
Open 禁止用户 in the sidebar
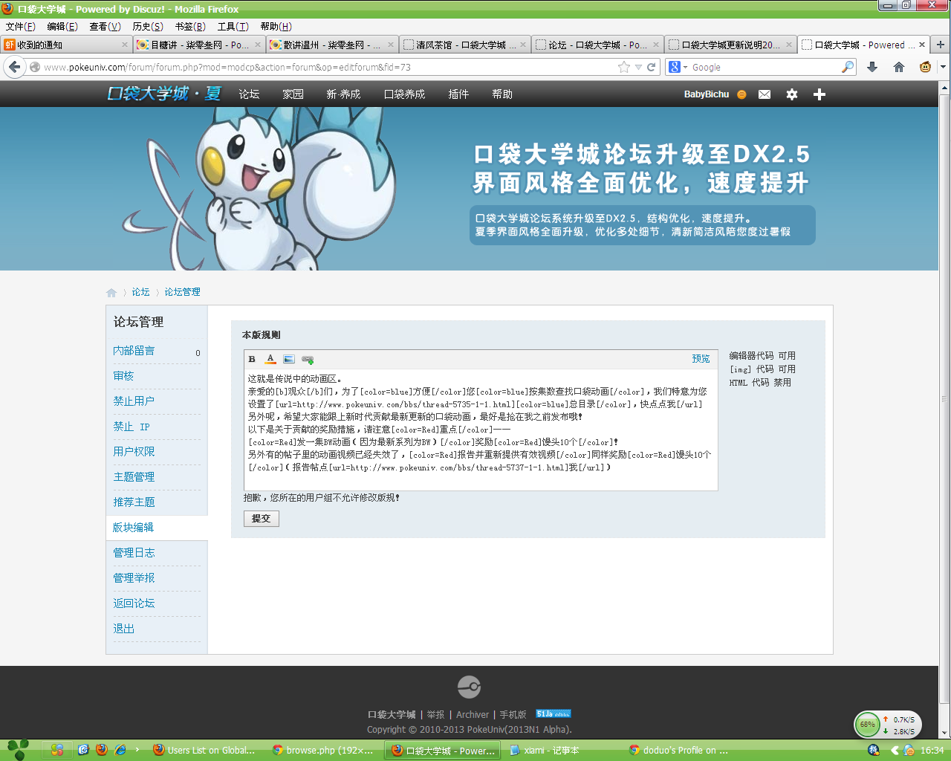(134, 401)
